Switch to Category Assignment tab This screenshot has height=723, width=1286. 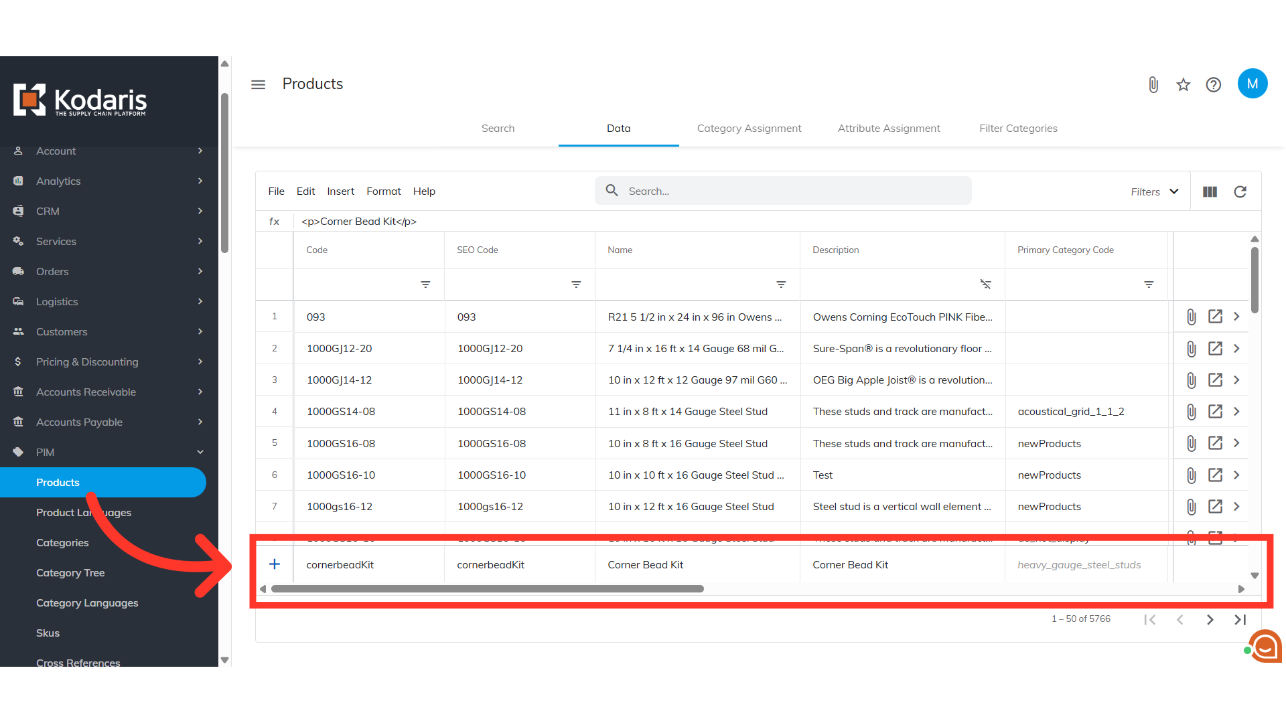coord(749,129)
